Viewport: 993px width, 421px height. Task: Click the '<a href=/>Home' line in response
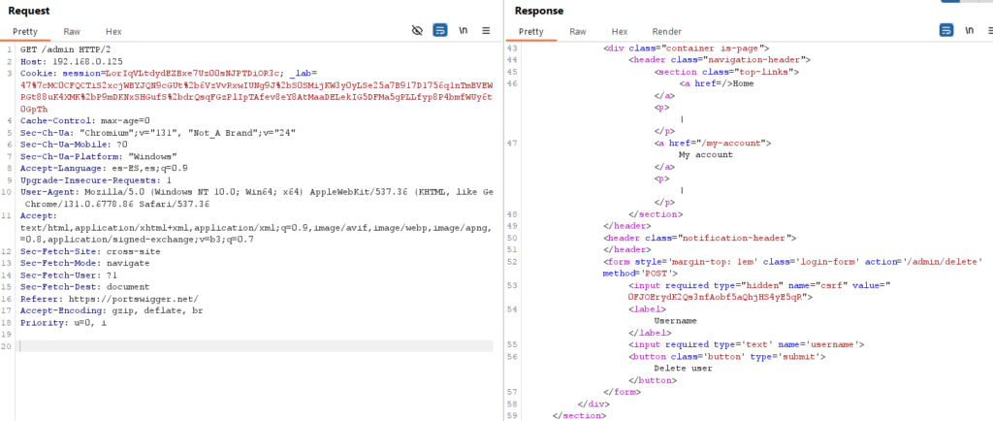pos(717,84)
